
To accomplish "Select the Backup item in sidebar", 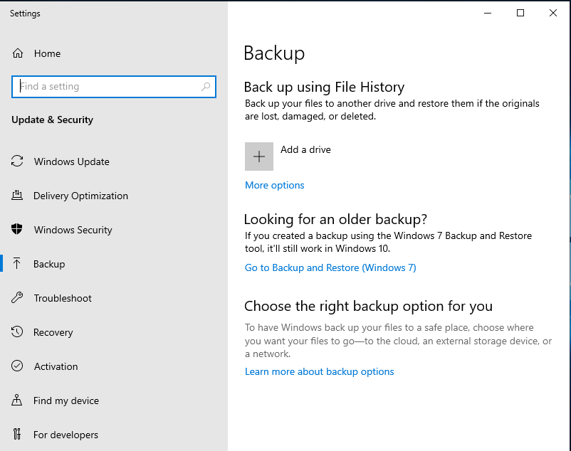I will [49, 264].
